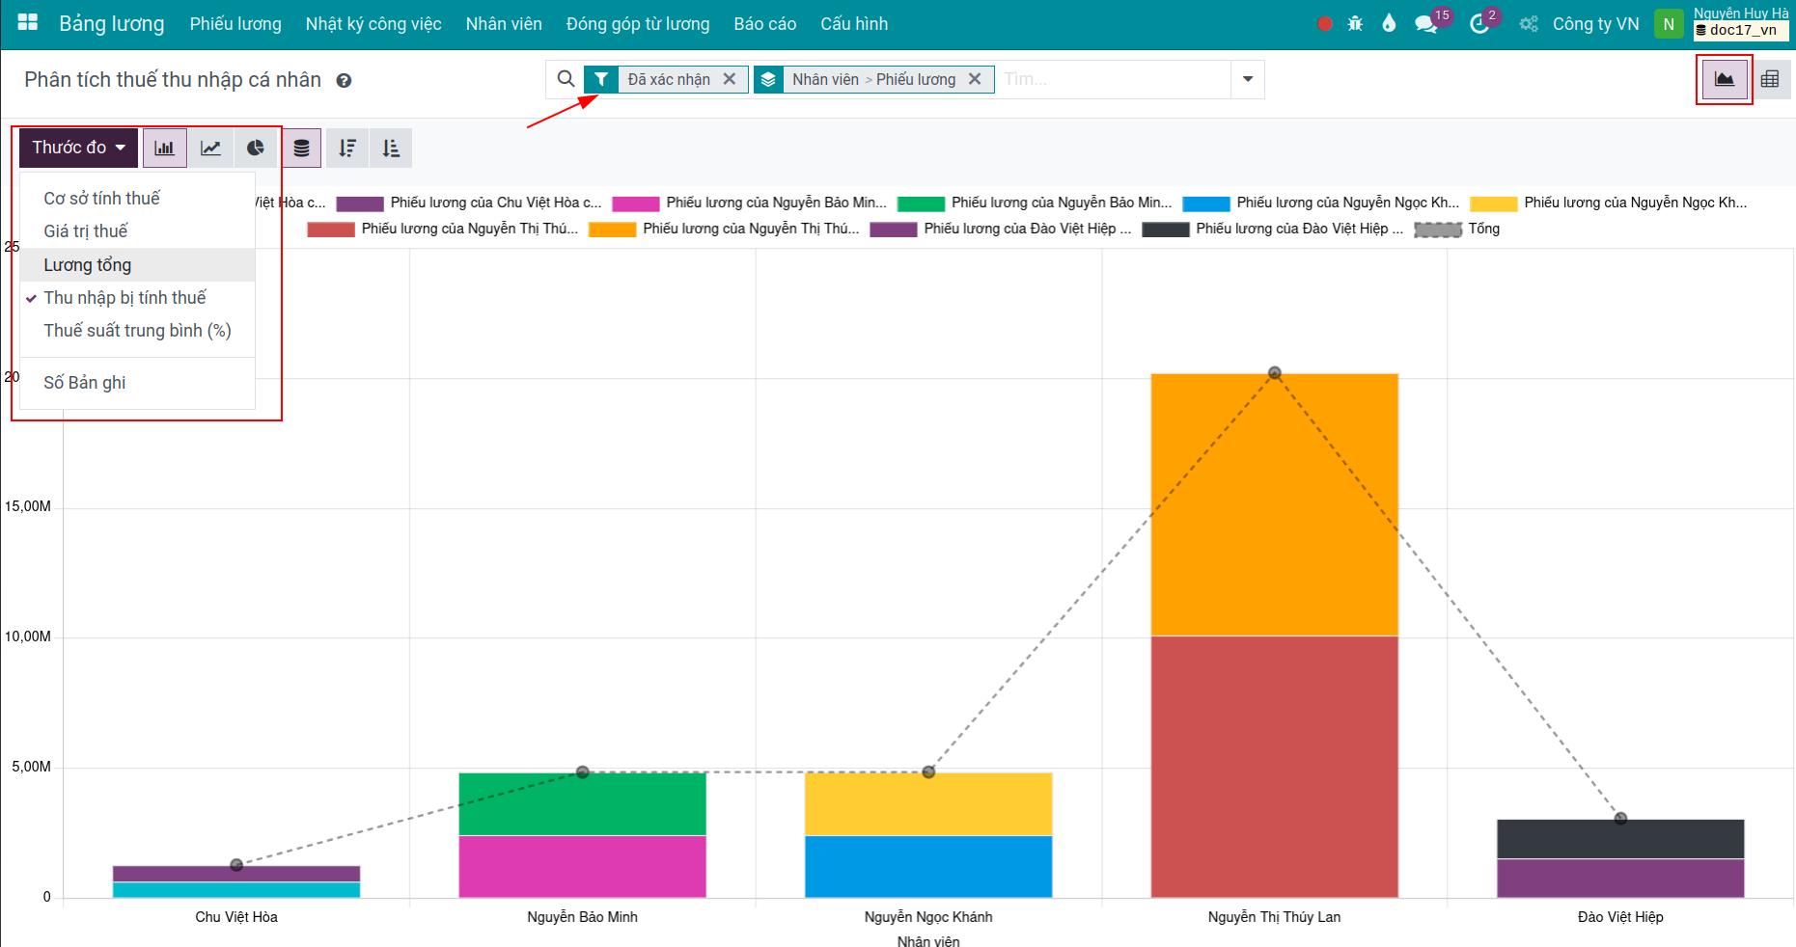This screenshot has height=947, width=1796.
Task: Open the 'Báo cáo' menu
Action: [x=764, y=24]
